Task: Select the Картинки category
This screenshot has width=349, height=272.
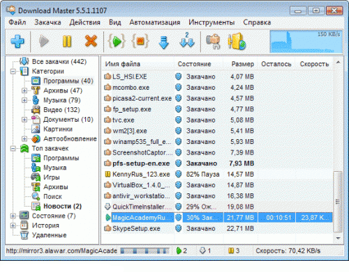Action: point(58,129)
